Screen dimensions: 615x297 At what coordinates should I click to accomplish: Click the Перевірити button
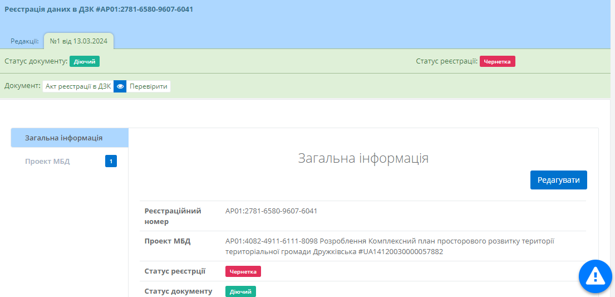point(148,86)
